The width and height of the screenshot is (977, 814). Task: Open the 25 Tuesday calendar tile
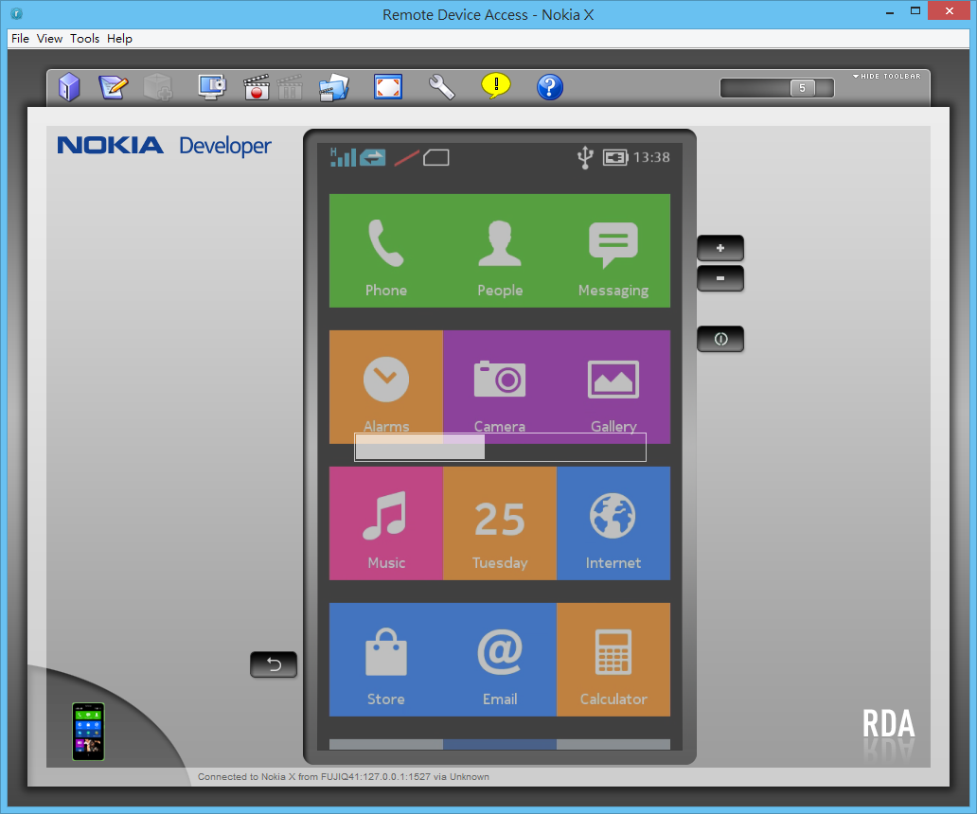tap(500, 523)
